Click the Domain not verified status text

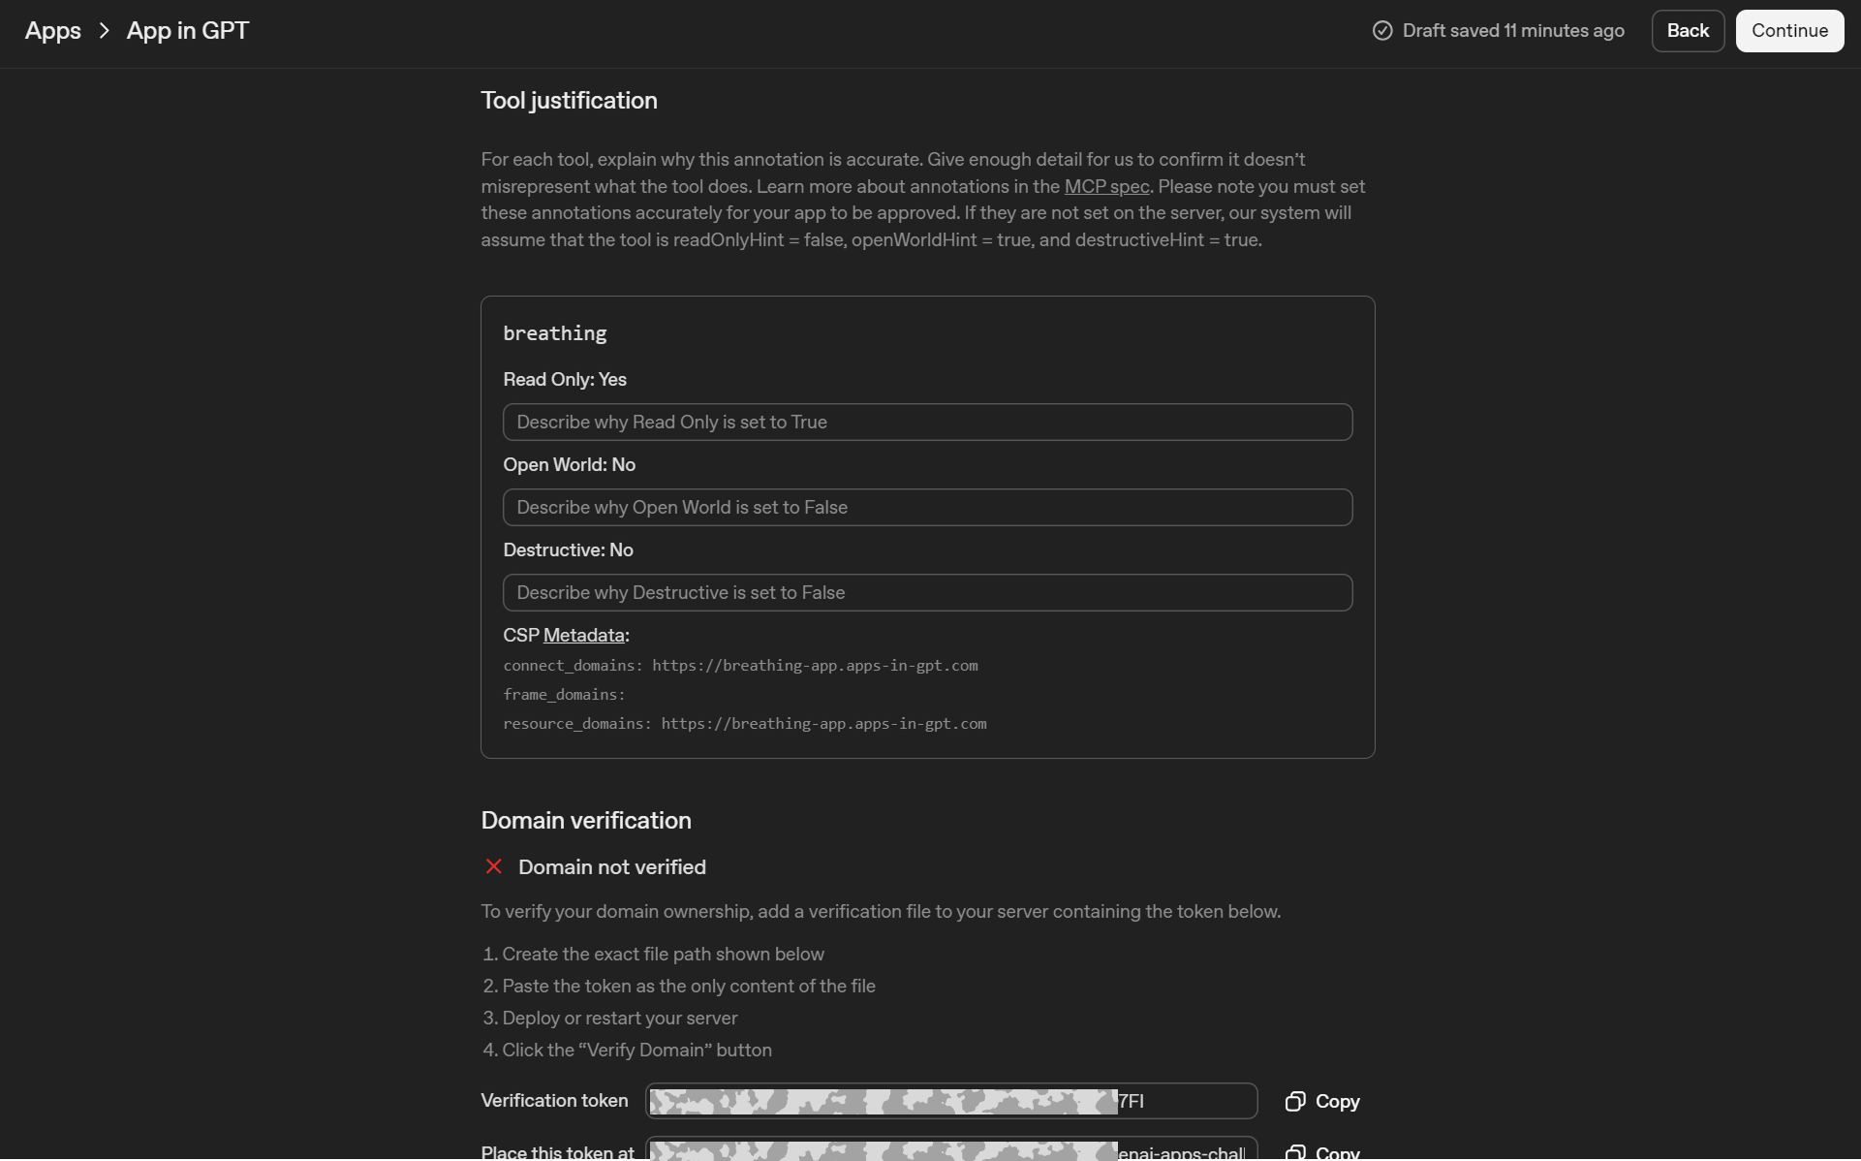(x=611, y=866)
